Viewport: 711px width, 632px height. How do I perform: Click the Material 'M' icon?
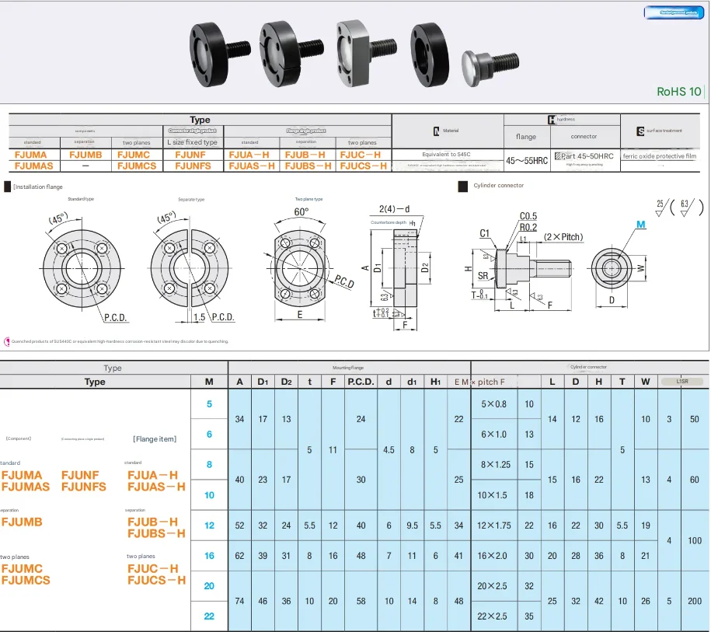[x=436, y=131]
